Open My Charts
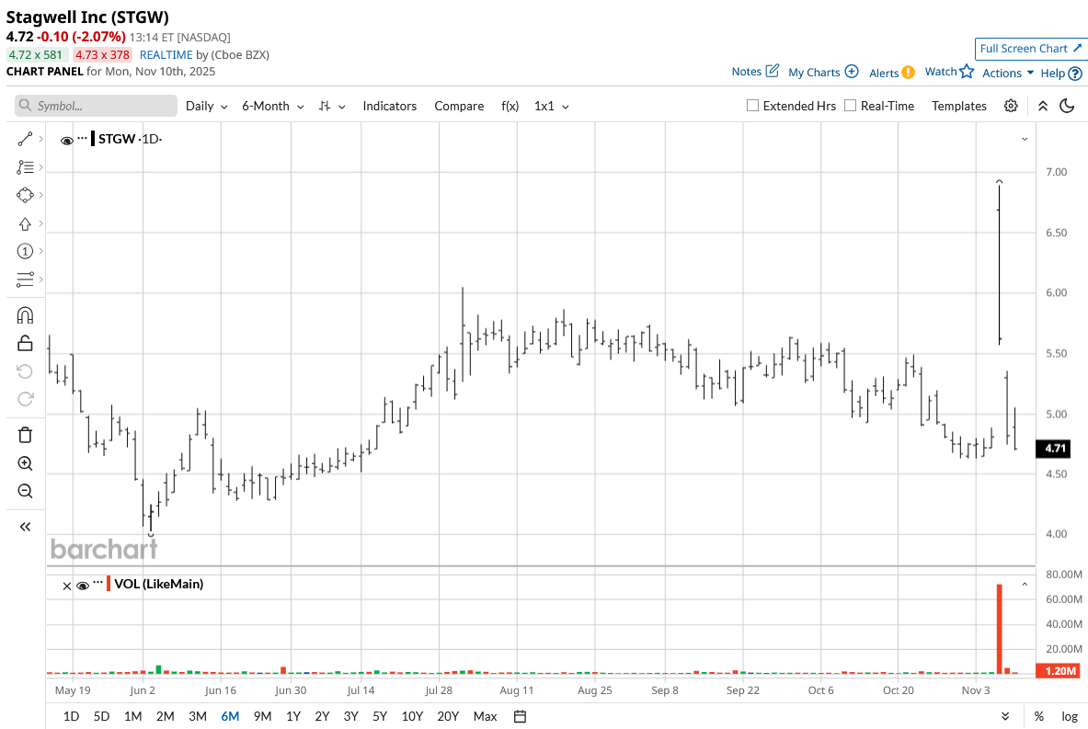This screenshot has width=1088, height=729. [x=823, y=72]
